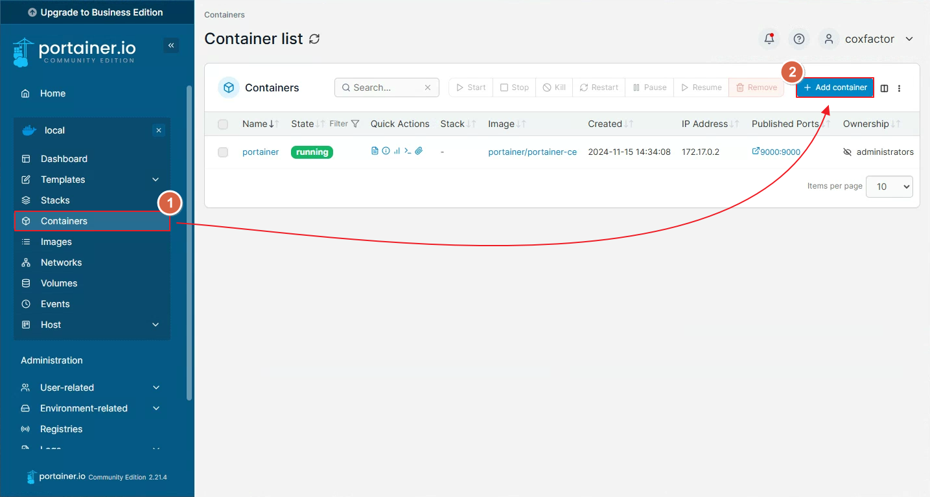
Task: Expand the Host menu chevron
Action: (156, 325)
